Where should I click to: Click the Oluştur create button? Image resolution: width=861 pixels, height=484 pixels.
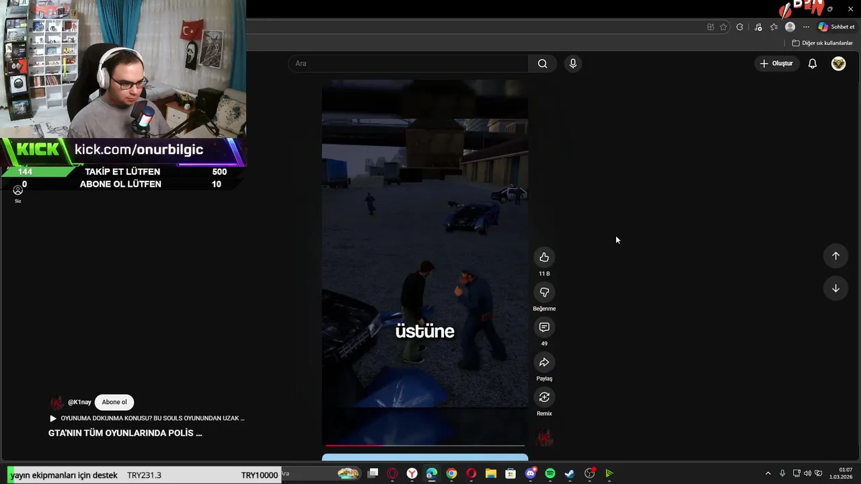[776, 63]
